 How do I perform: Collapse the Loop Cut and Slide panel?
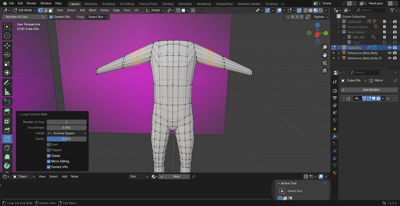[19, 114]
